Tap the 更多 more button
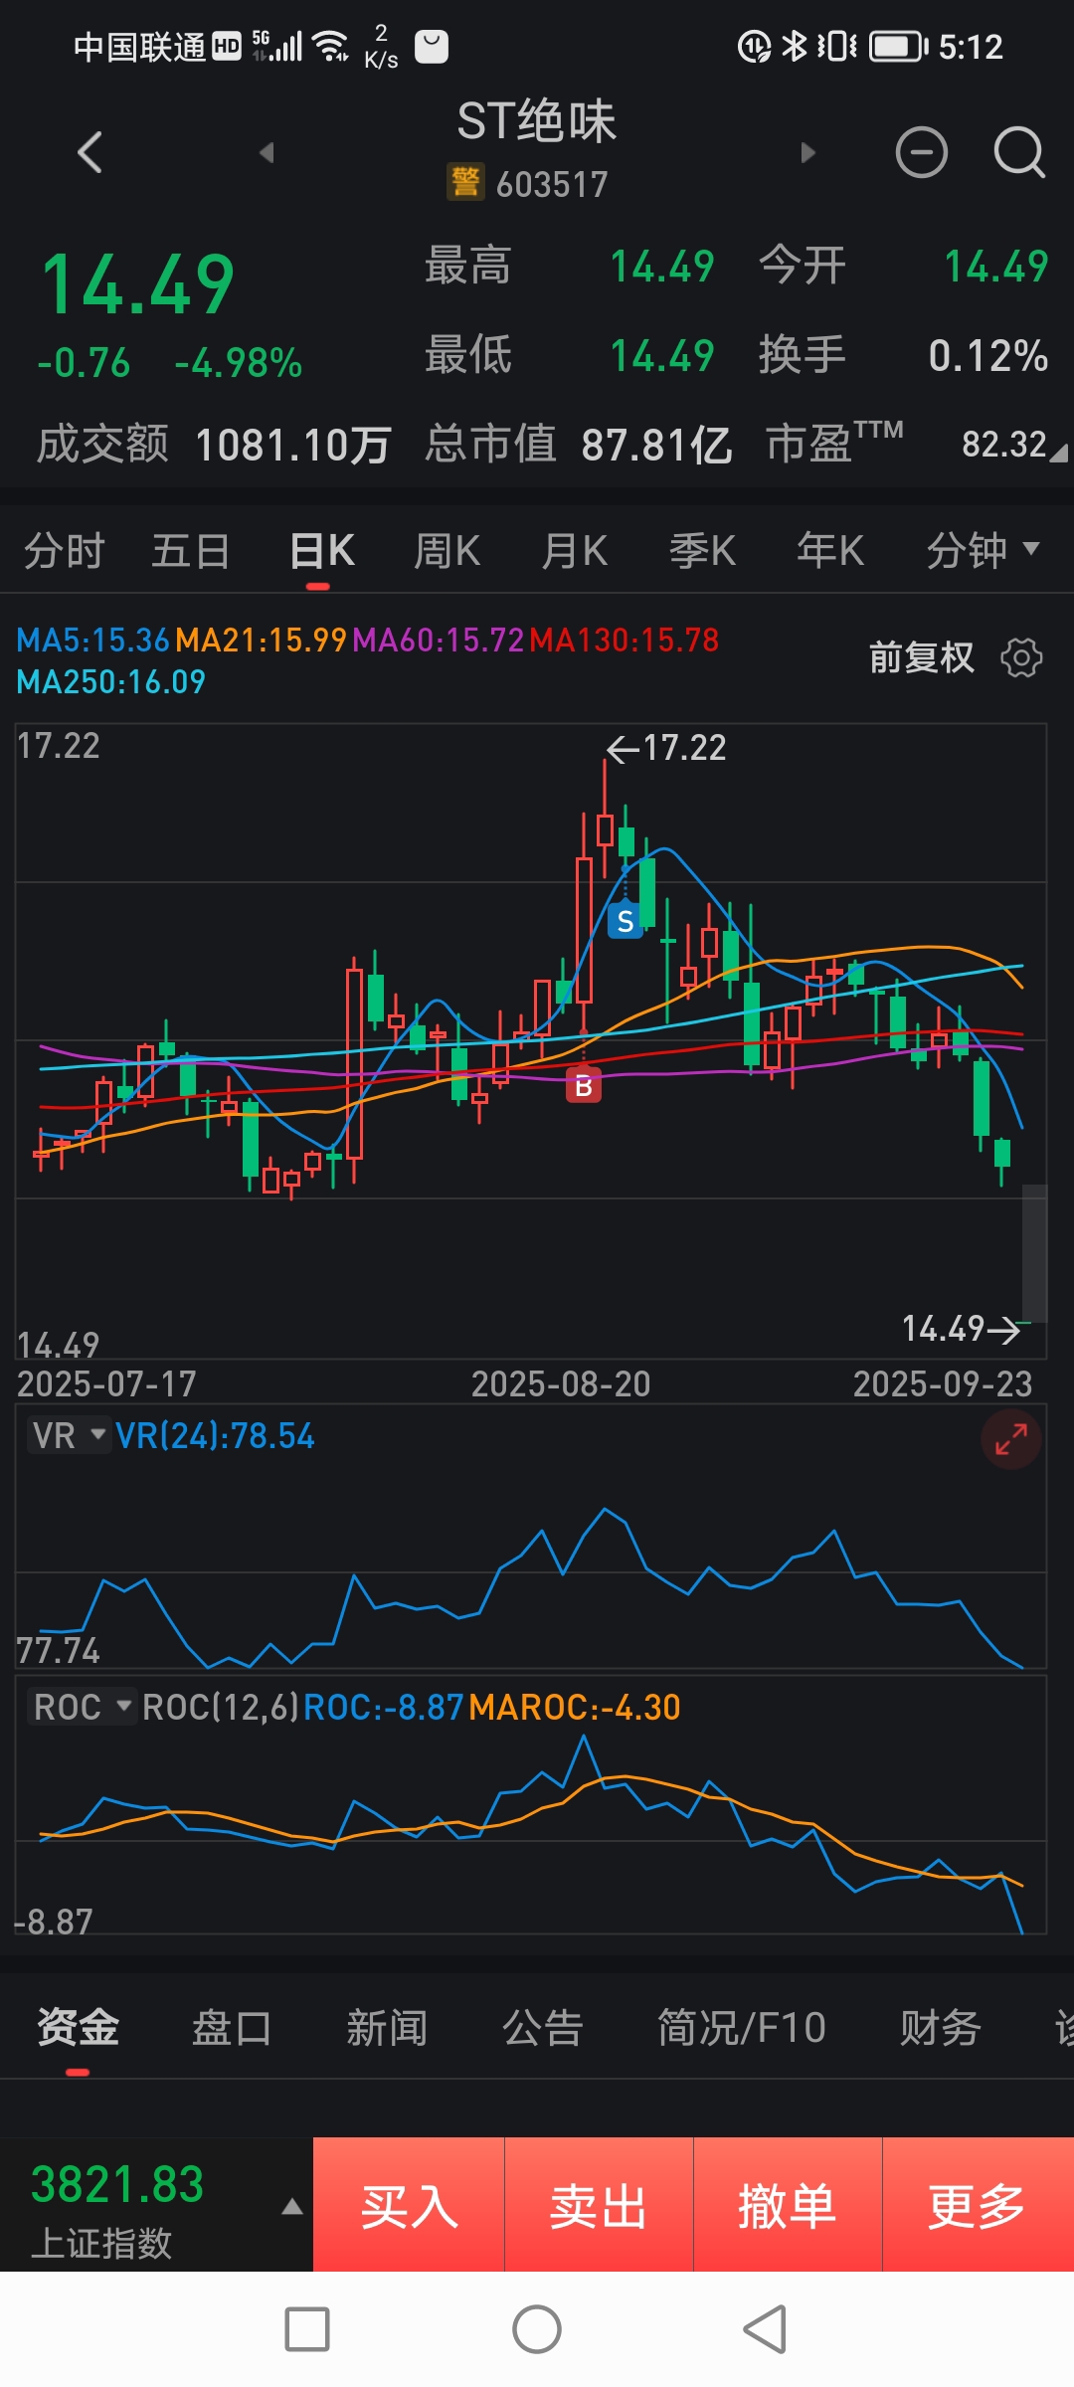The width and height of the screenshot is (1074, 2387). coord(978,2204)
